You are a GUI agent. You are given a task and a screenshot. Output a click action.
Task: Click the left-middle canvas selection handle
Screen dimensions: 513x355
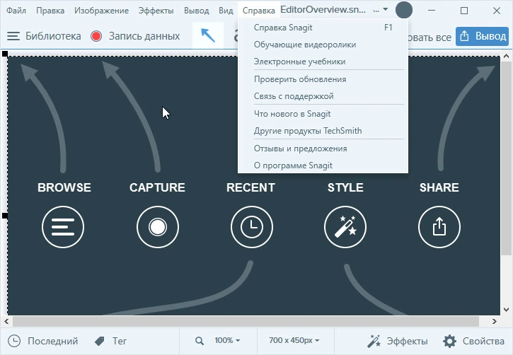(x=5, y=216)
